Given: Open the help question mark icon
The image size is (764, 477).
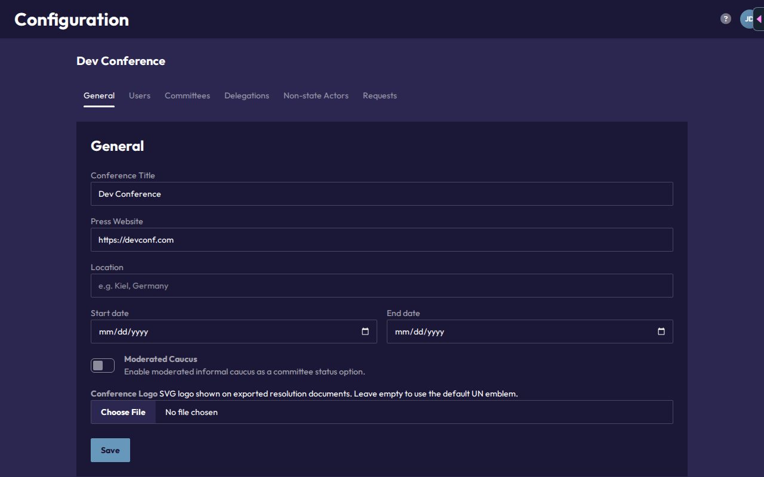Looking at the screenshot, I should (726, 18).
